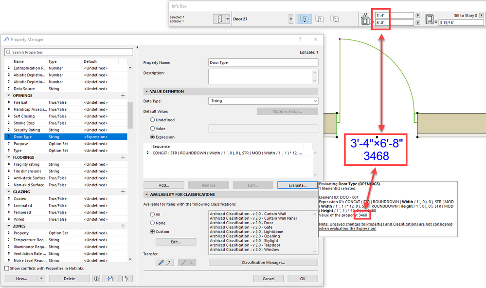The width and height of the screenshot is (486, 288).
Task: Collapse the GLAZING property group
Action: [x=9, y=192]
